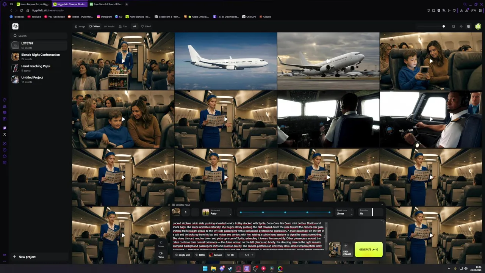
Task: Open the start frame thumbnail
Action: click(335, 249)
